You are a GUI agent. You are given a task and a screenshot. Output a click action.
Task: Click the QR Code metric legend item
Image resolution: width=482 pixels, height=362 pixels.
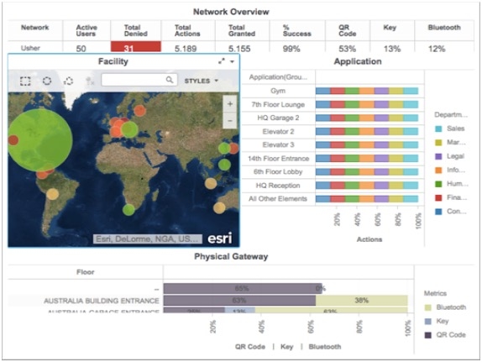[445, 334]
